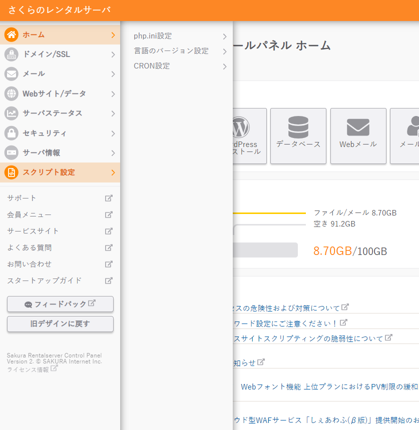The image size is (419, 430).
Task: Click the フィードバック button
Action: click(x=60, y=304)
